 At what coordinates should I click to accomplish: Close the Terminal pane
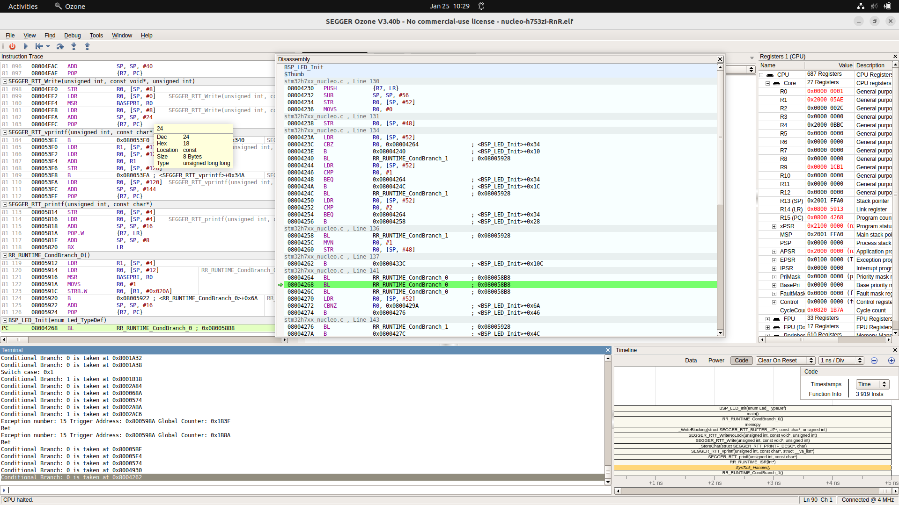pos(608,350)
